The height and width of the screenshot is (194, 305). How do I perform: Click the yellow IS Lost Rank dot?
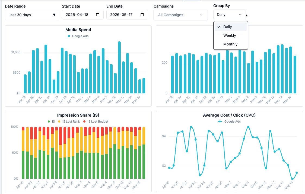[59, 122]
